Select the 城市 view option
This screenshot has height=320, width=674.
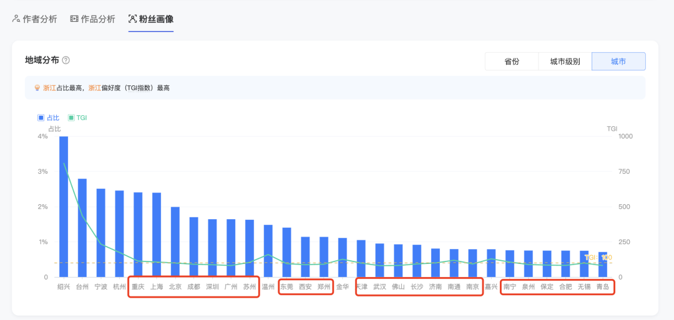(618, 62)
